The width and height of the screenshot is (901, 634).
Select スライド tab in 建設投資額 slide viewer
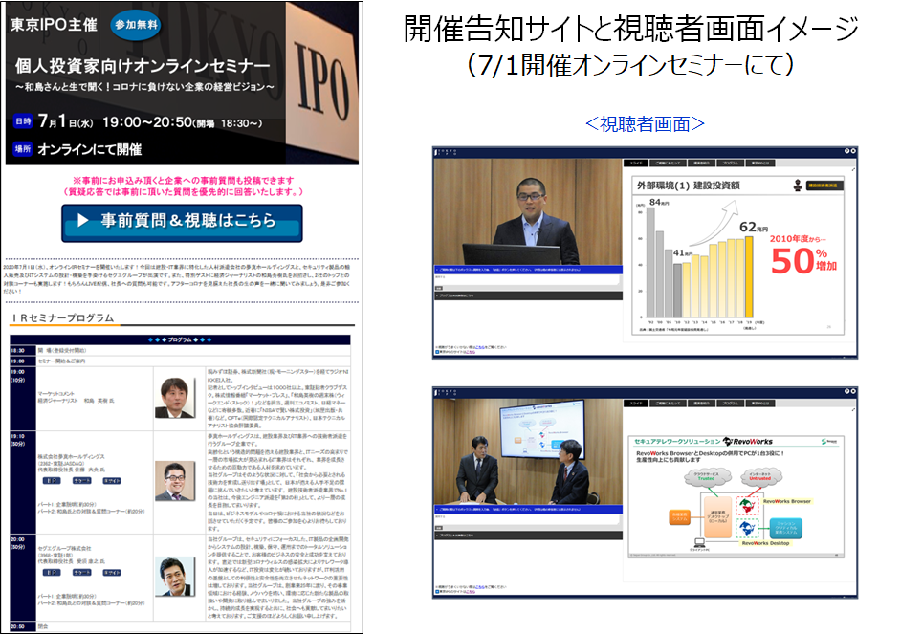(x=636, y=164)
